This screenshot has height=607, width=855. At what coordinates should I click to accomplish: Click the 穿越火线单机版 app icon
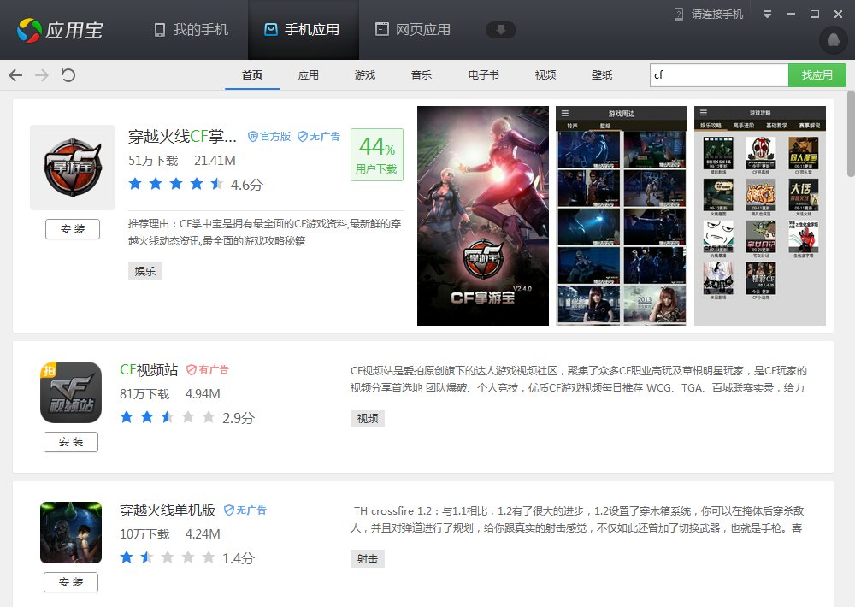pyautogui.click(x=70, y=532)
